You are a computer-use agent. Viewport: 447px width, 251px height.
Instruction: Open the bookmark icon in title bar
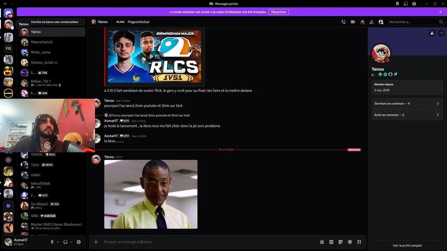[x=397, y=4]
